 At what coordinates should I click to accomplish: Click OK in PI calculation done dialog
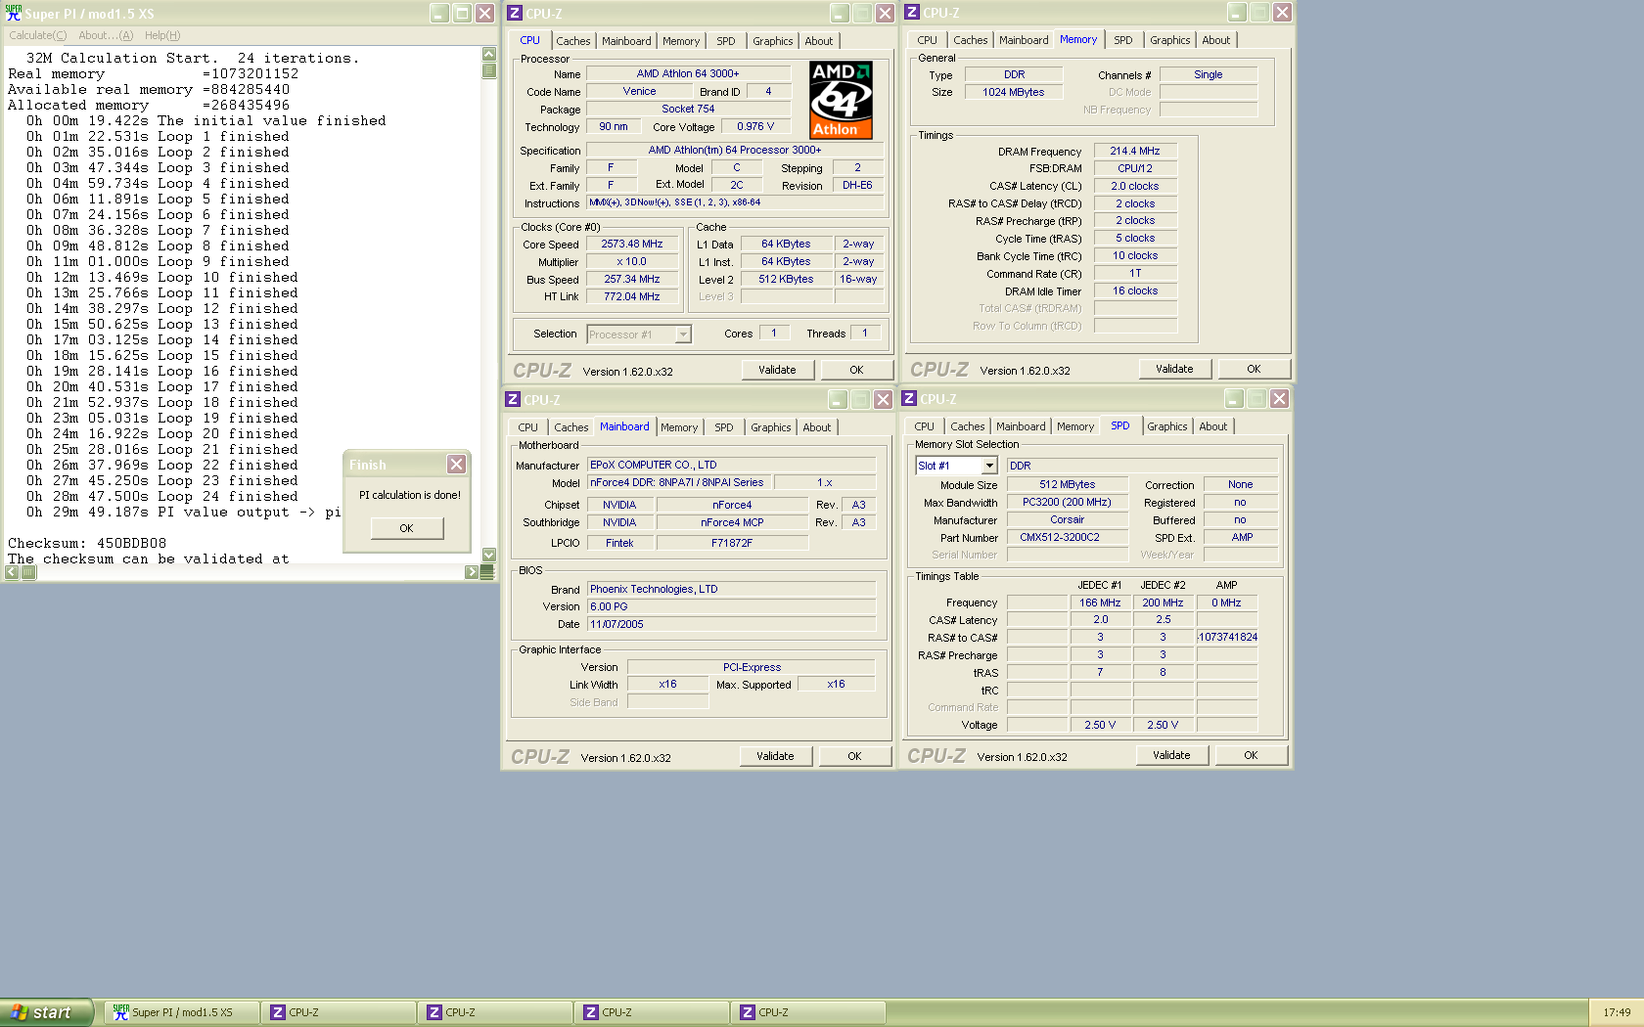406,528
